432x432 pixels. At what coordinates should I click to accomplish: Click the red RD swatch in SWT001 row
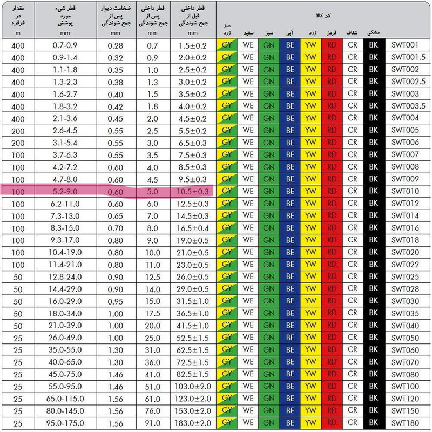pyautogui.click(x=332, y=45)
